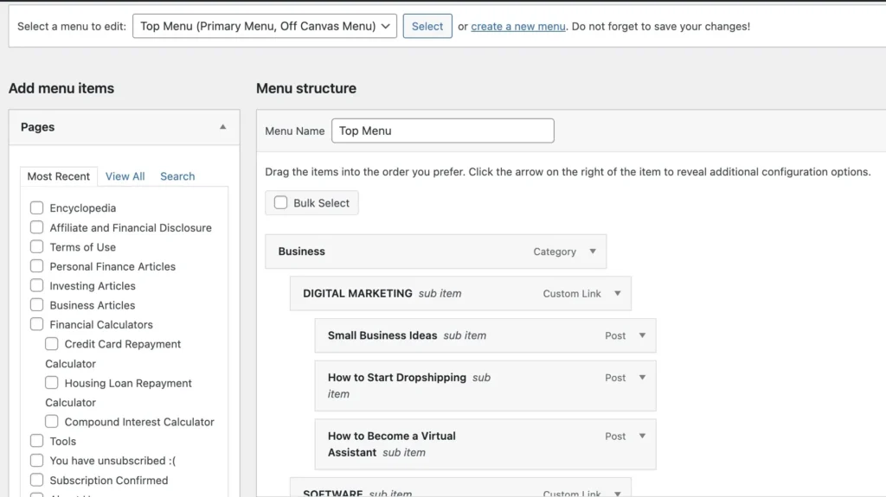Viewport: 886px width, 497px height.
Task: Switch to the View All tab
Action: click(125, 176)
